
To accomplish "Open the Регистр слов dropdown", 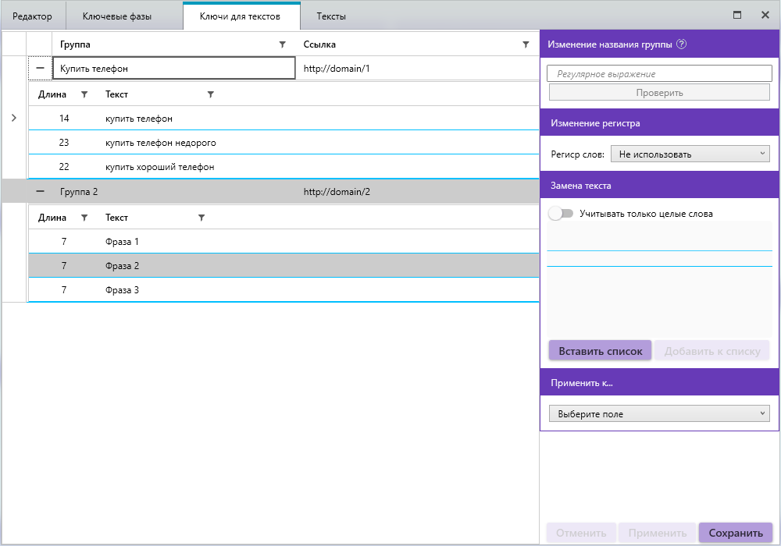I will pos(690,154).
